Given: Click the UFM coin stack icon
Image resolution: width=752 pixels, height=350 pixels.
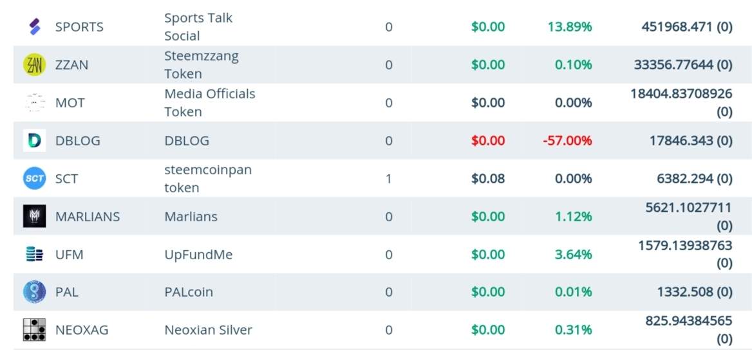Looking at the screenshot, I should (35, 254).
